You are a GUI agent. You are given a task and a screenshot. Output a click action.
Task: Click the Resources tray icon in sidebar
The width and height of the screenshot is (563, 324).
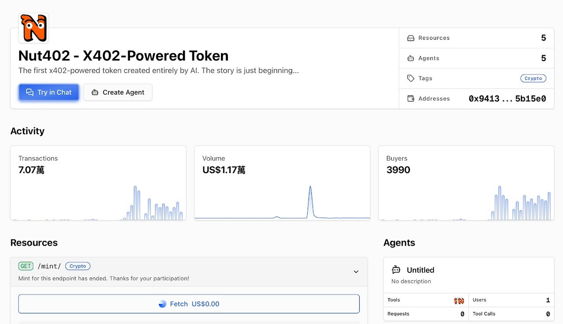click(x=411, y=38)
